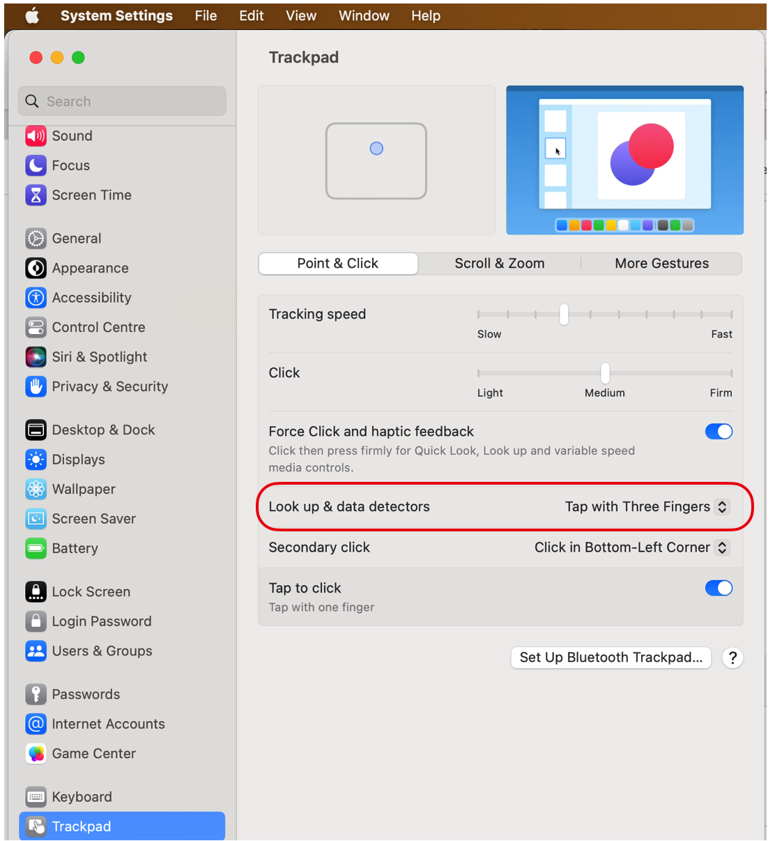This screenshot has width=775, height=841.
Task: Switch to Scroll & Zoom tab
Action: click(x=500, y=264)
